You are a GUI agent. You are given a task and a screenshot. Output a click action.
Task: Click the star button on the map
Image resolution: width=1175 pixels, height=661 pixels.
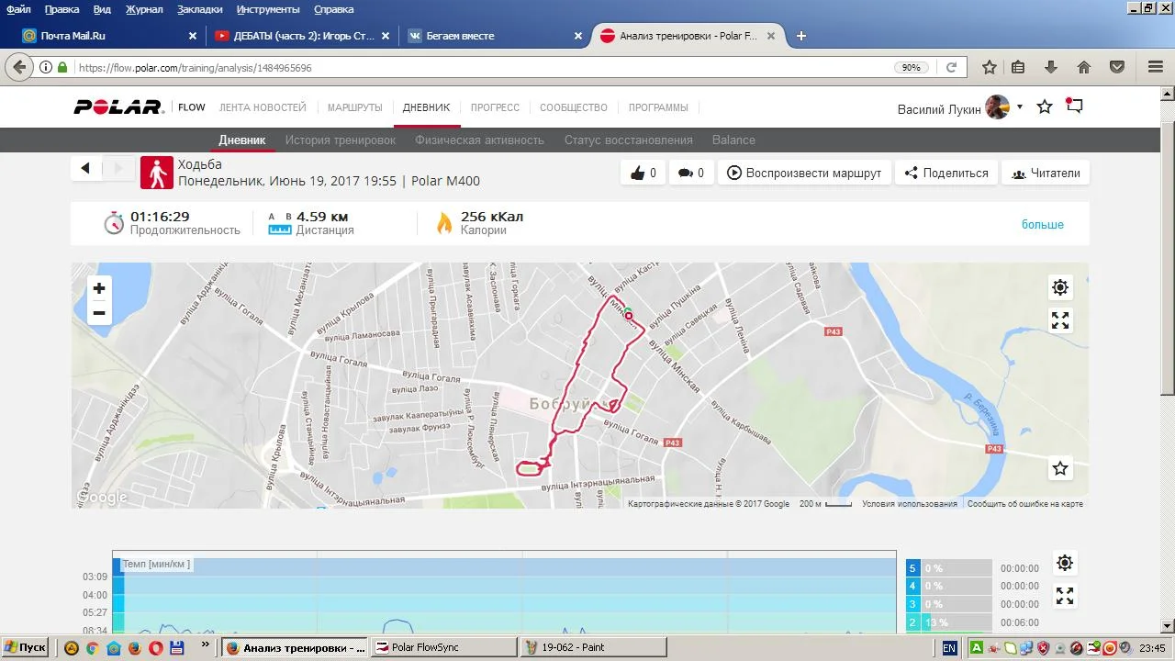(x=1060, y=468)
